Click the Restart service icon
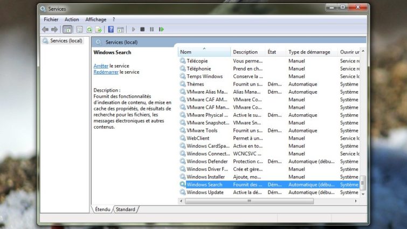 pyautogui.click(x=161, y=29)
